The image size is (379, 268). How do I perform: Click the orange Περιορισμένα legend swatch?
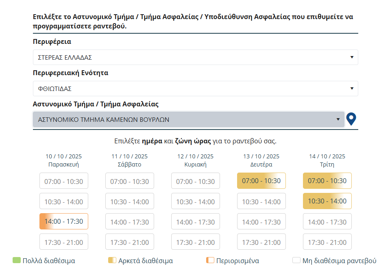[x=210, y=260]
